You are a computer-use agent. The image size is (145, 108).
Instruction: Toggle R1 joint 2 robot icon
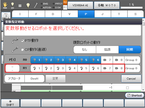[48, 68]
